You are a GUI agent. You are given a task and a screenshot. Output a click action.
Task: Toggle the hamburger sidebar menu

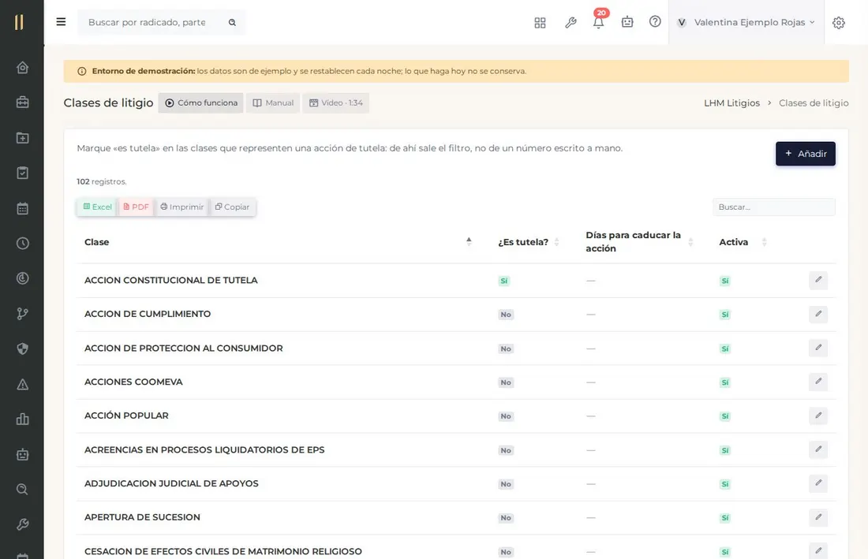tap(61, 22)
